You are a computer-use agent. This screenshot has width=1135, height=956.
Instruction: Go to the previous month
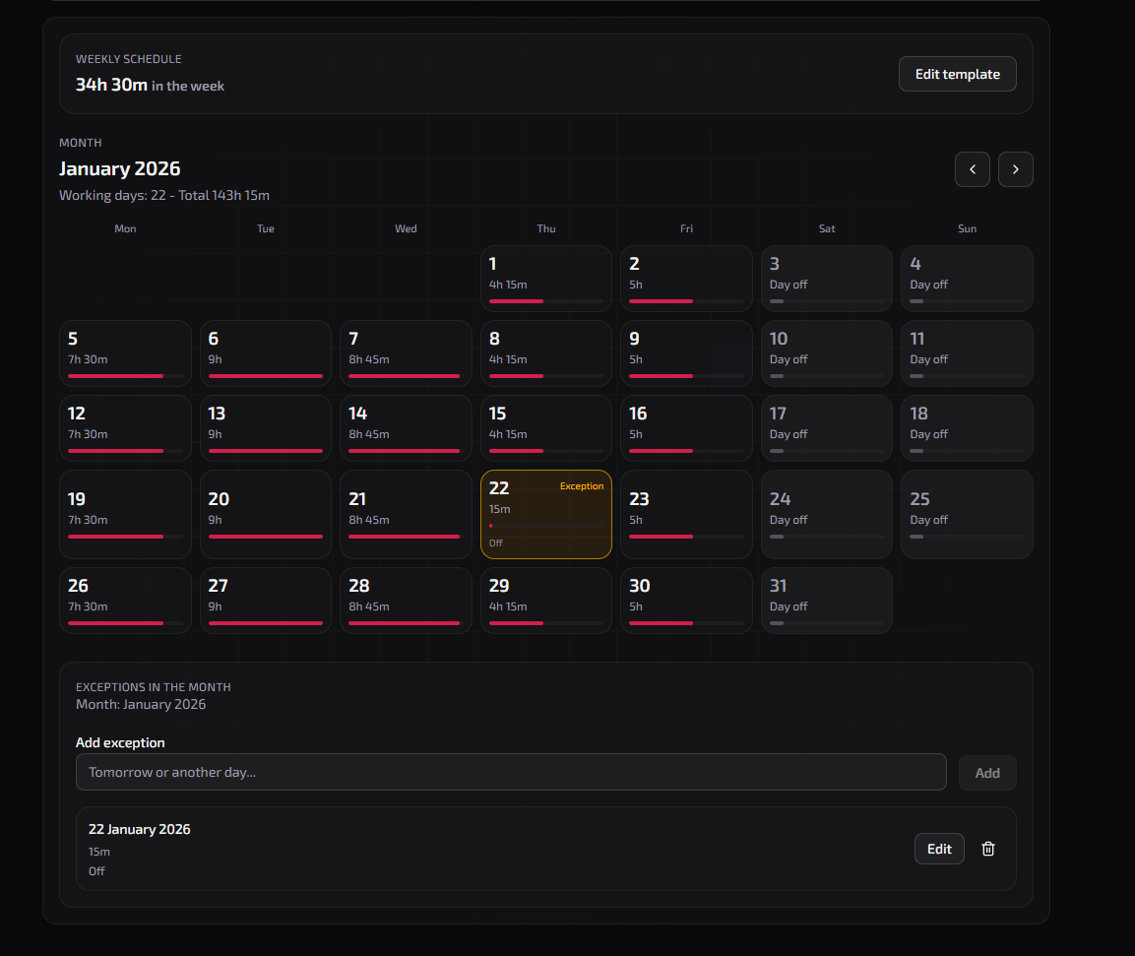pos(973,169)
